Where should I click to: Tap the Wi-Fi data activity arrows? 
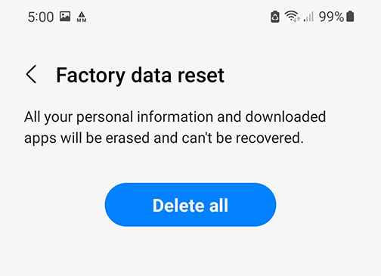297,19
